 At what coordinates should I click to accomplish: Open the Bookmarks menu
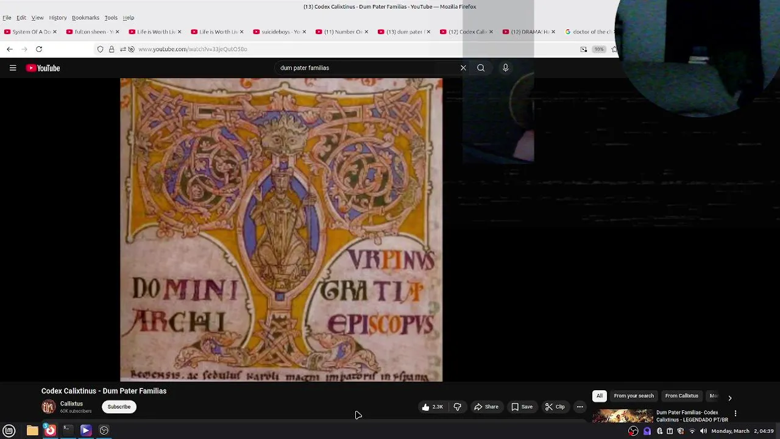(85, 18)
